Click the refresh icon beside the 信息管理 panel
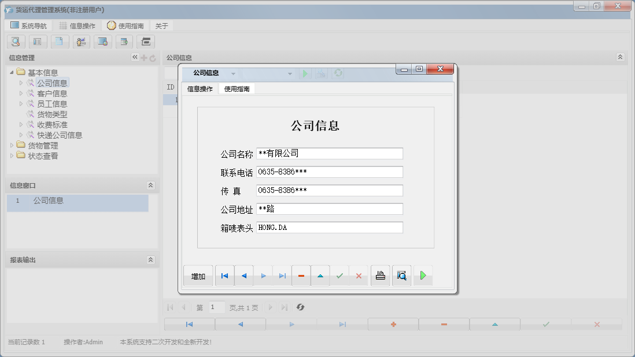 point(151,57)
